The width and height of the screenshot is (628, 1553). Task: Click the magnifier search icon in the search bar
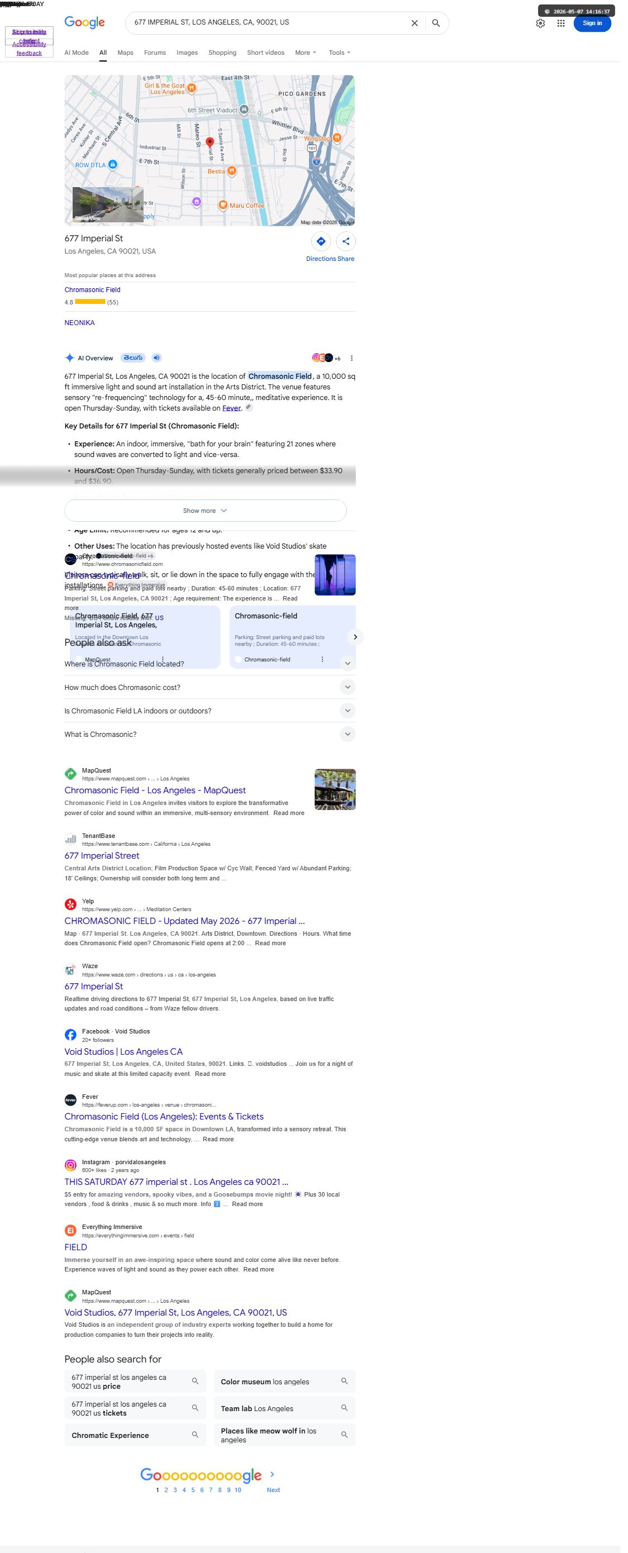coord(436,23)
